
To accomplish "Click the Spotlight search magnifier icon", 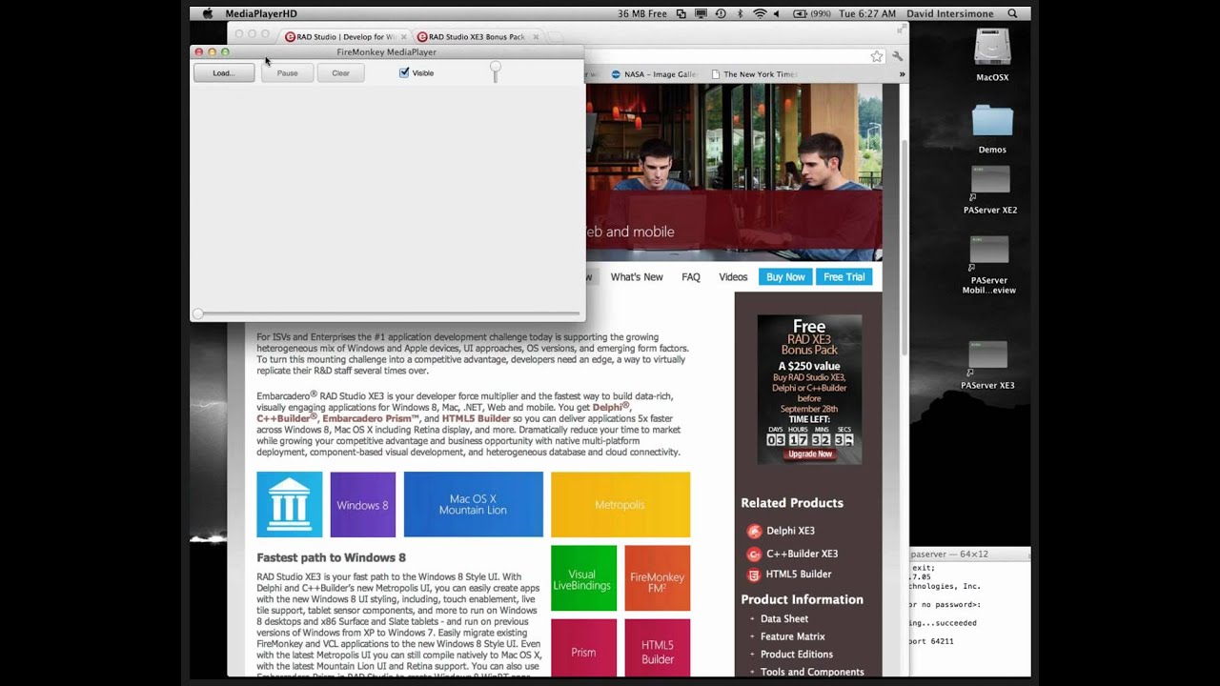I will point(1012,13).
